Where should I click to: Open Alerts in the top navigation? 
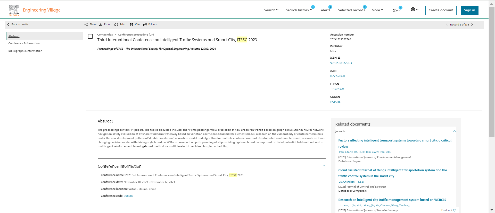pyautogui.click(x=325, y=10)
